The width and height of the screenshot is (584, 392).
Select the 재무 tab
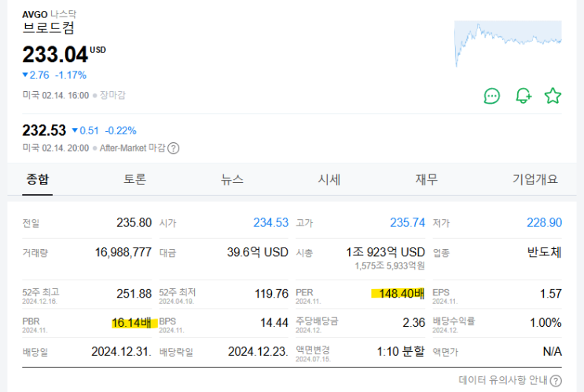point(426,179)
